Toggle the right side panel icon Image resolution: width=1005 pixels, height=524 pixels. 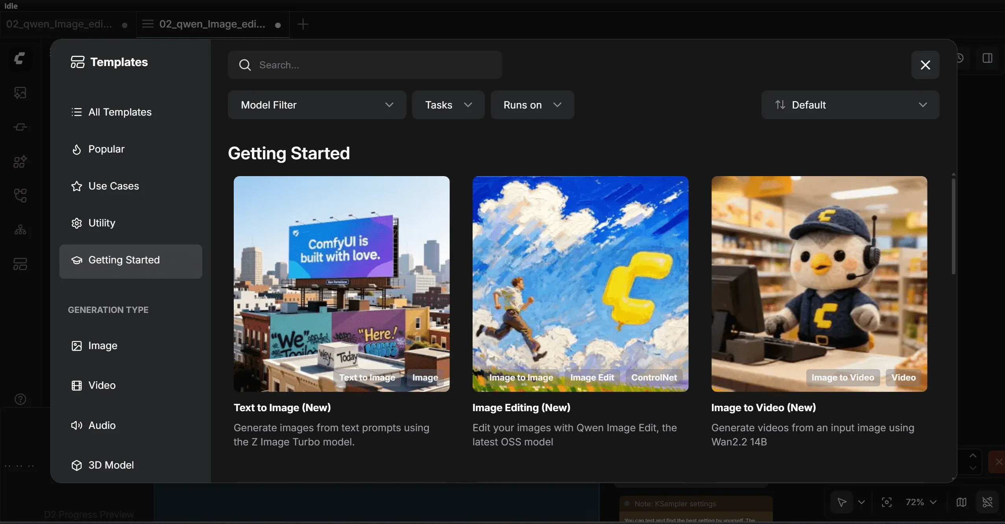click(987, 58)
